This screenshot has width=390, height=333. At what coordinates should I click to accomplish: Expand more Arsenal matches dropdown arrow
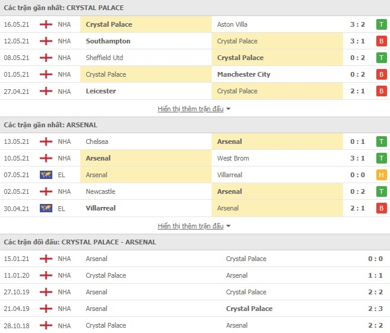(228, 226)
